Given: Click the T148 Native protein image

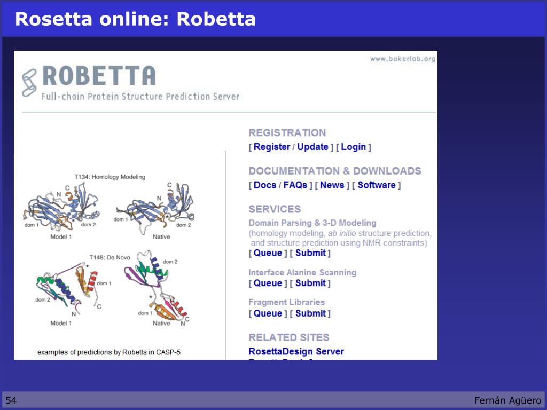Looking at the screenshot, I should (x=156, y=286).
